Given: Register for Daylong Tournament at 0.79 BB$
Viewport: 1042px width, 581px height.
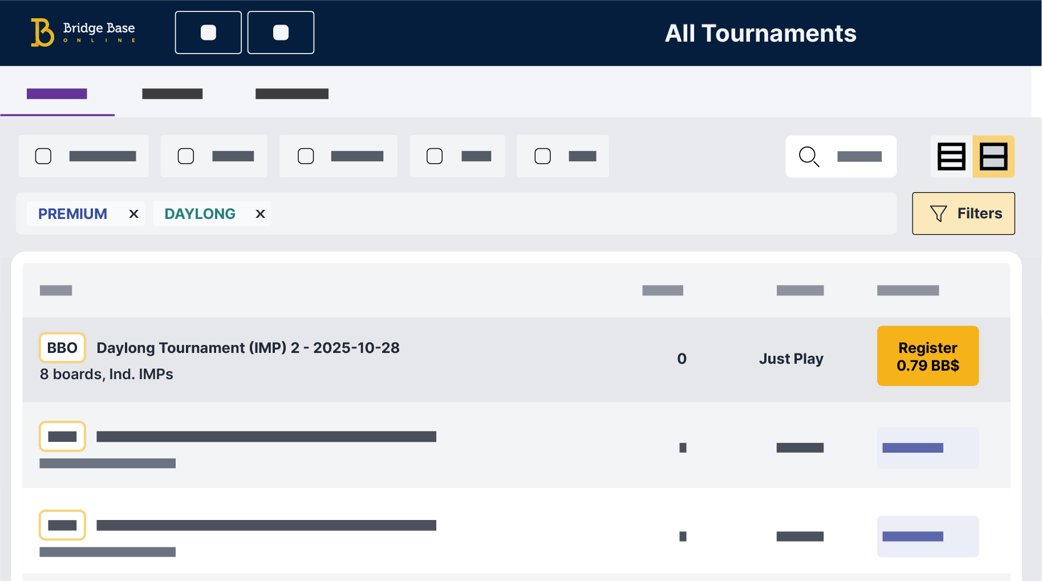Looking at the screenshot, I should (x=927, y=356).
